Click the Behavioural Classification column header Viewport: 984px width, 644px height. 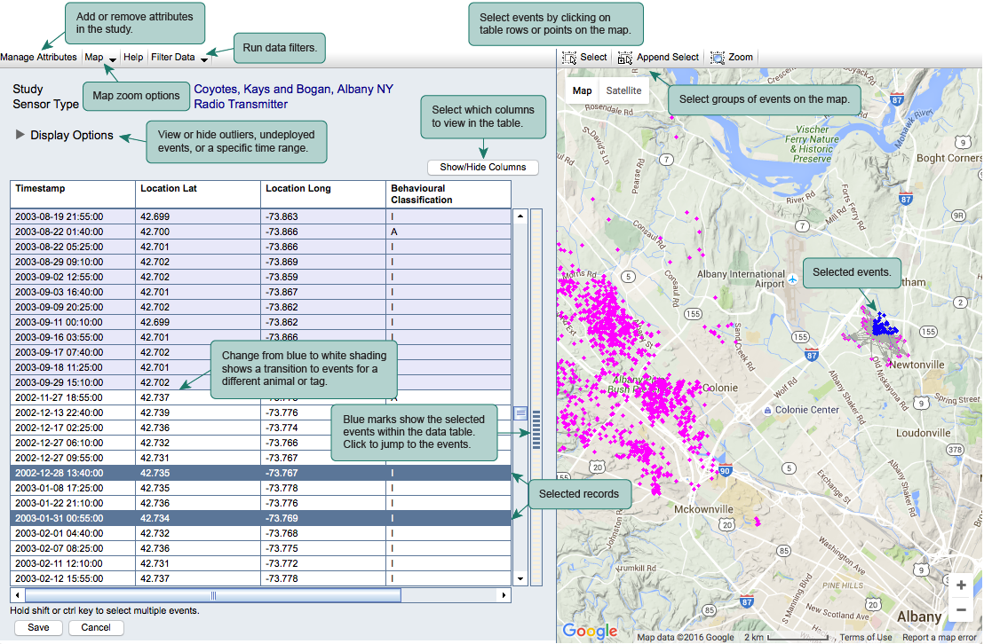point(448,194)
